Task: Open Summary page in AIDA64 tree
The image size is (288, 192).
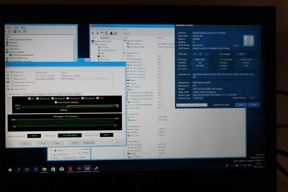Action: point(105,47)
